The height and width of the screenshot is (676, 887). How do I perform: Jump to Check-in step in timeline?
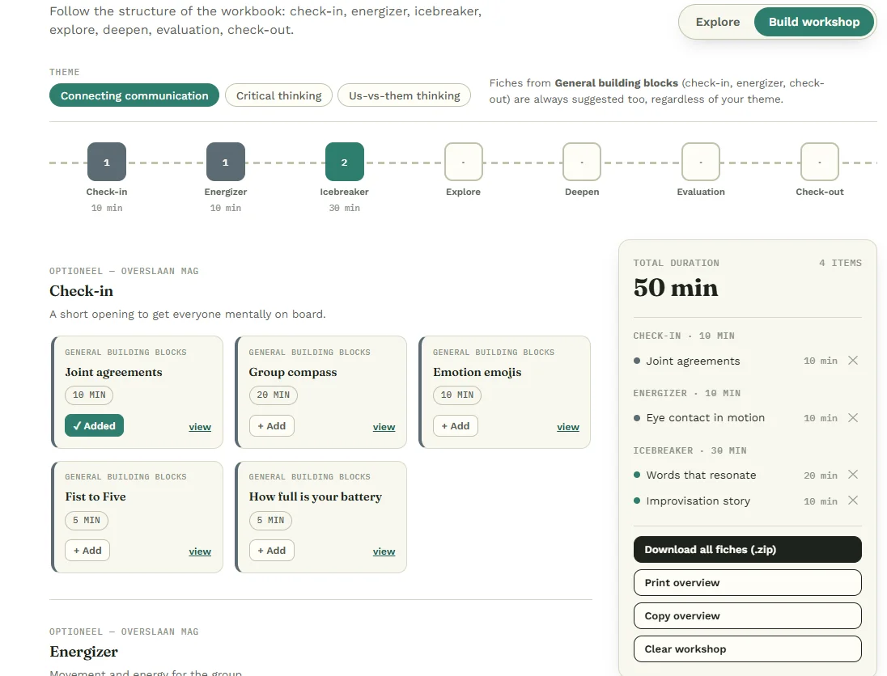pyautogui.click(x=107, y=163)
